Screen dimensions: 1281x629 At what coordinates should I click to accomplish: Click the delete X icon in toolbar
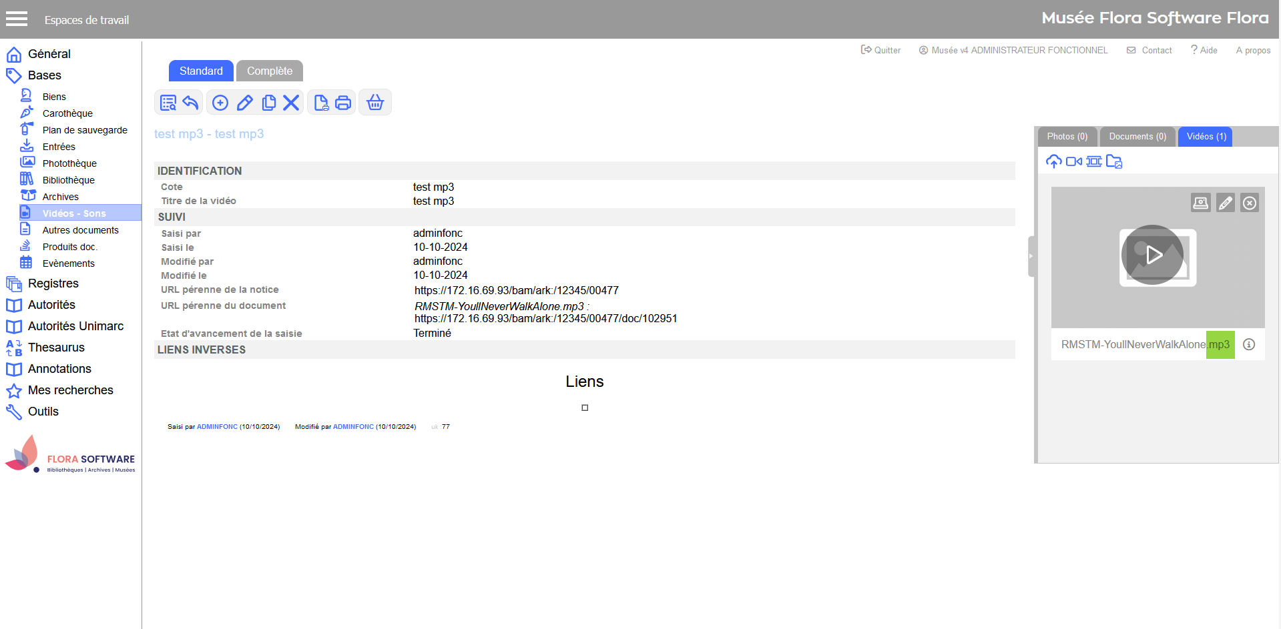click(291, 103)
